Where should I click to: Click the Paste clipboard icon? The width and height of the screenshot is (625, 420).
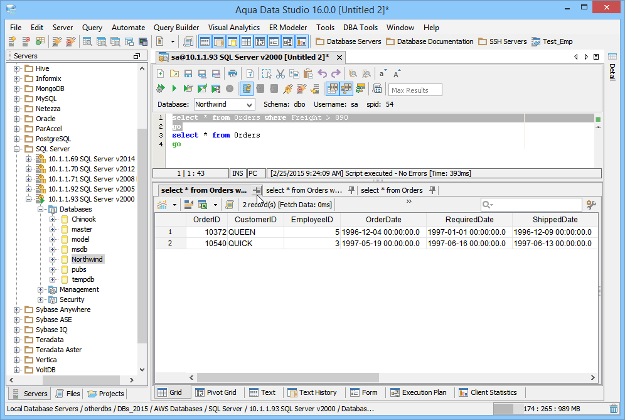click(x=308, y=73)
